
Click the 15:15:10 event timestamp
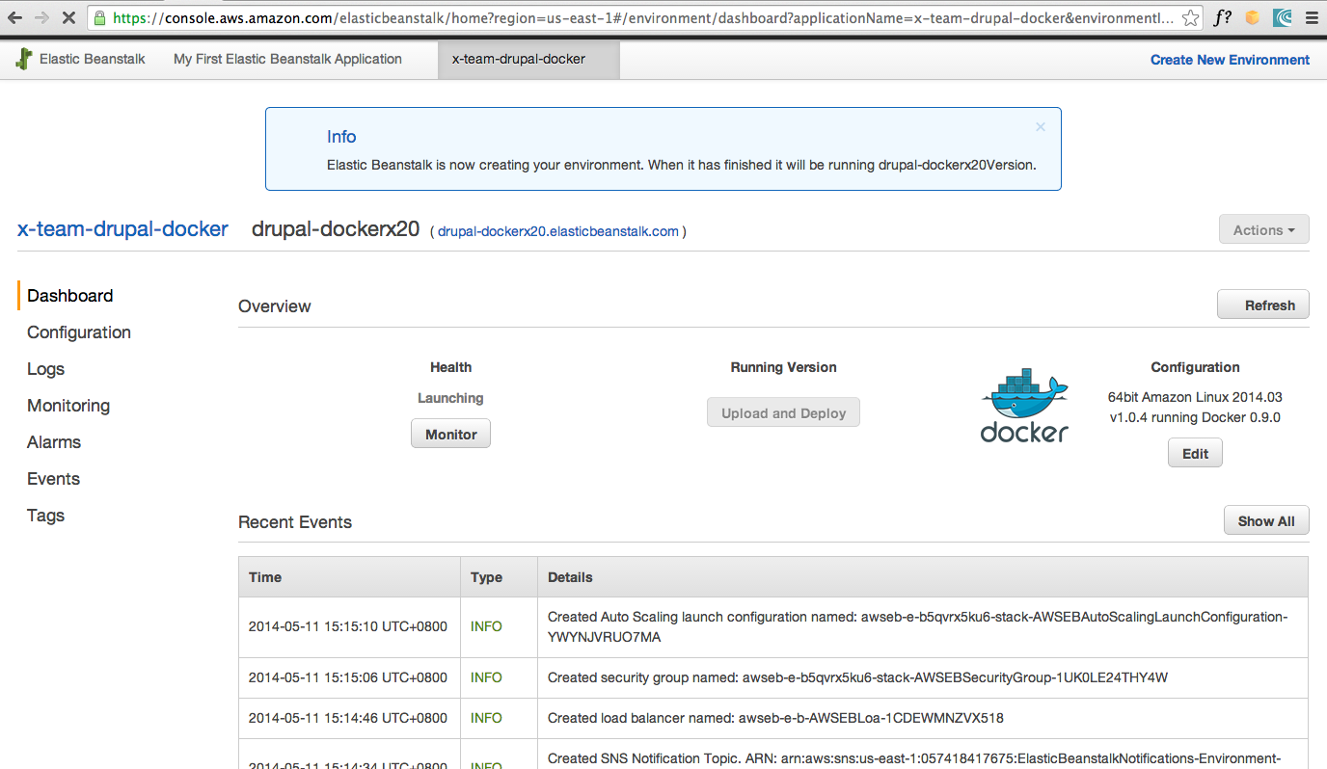coord(348,626)
